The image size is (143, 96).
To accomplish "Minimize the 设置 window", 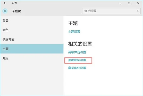I will (120, 3).
